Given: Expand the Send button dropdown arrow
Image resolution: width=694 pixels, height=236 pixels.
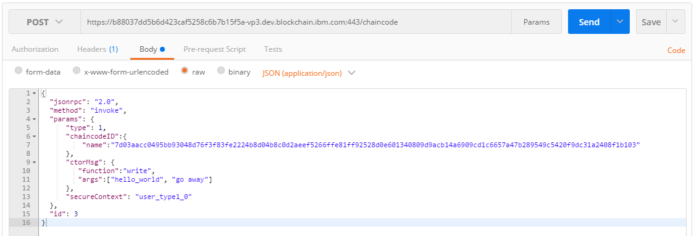Looking at the screenshot, I should [620, 22].
